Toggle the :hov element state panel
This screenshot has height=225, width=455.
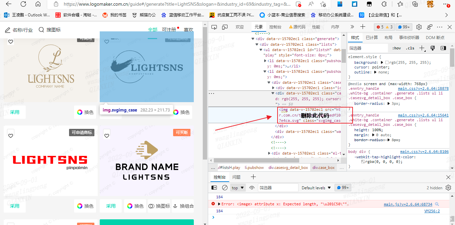pyautogui.click(x=397, y=48)
